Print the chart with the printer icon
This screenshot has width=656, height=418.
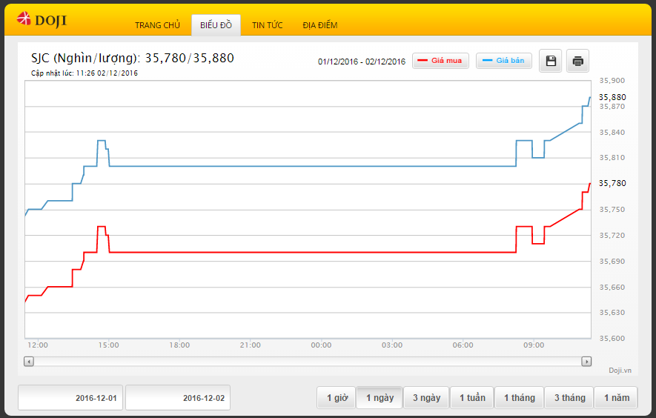pyautogui.click(x=577, y=61)
